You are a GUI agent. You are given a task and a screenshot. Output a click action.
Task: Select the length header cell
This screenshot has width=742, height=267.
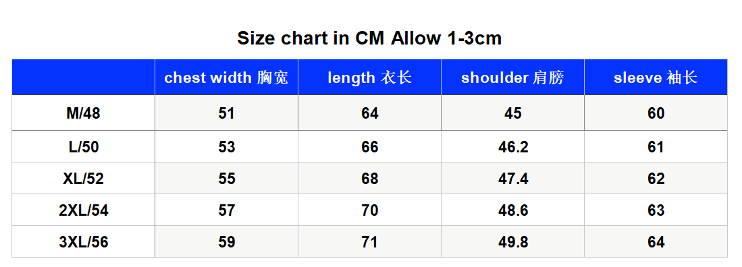pos(369,77)
